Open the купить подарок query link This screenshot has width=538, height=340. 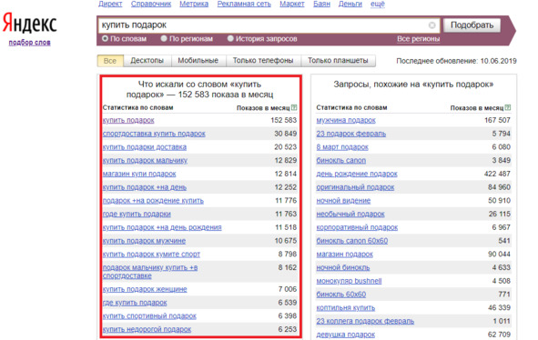coord(128,120)
